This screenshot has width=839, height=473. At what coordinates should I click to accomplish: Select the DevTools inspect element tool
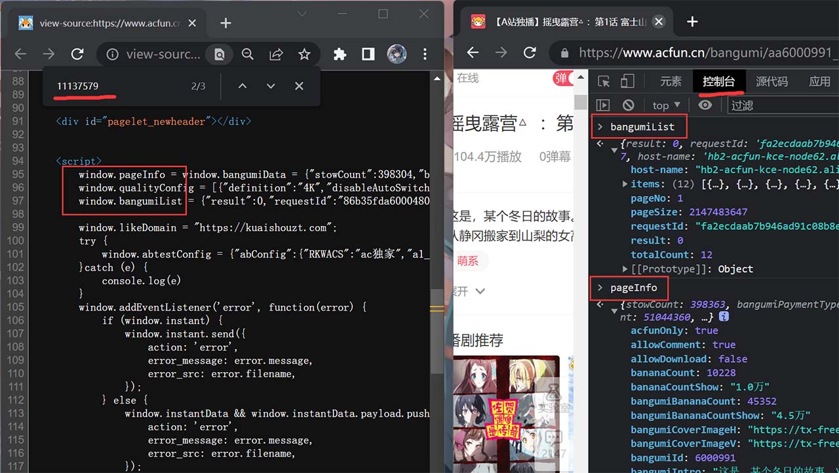[604, 81]
